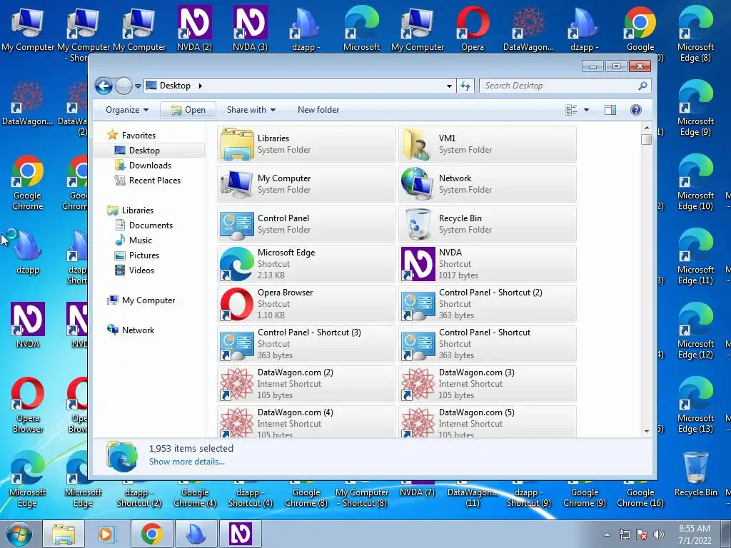Select the VM1 system folder item
The width and height of the screenshot is (731, 548).
488,144
